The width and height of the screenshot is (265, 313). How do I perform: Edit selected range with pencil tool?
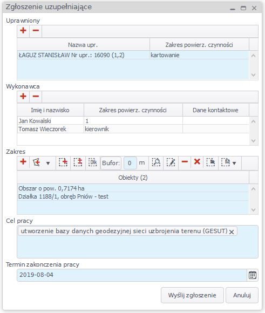(x=171, y=162)
